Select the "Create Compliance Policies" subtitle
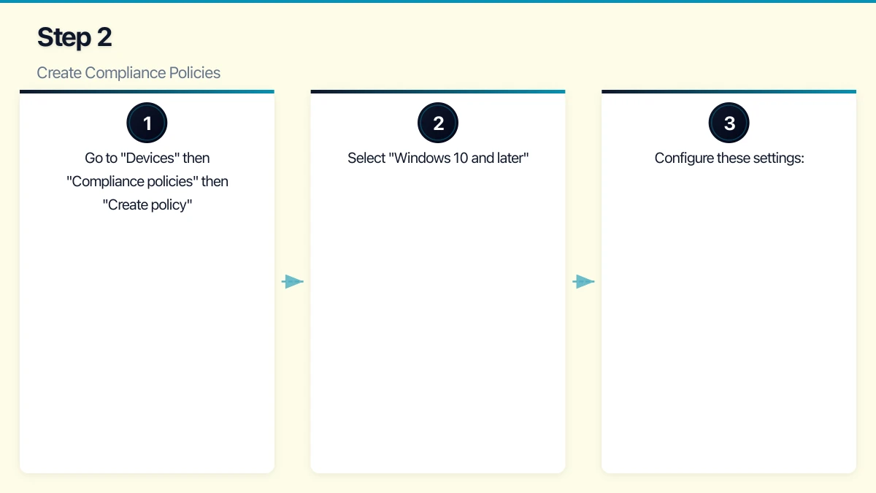Image resolution: width=876 pixels, height=493 pixels. click(x=128, y=72)
